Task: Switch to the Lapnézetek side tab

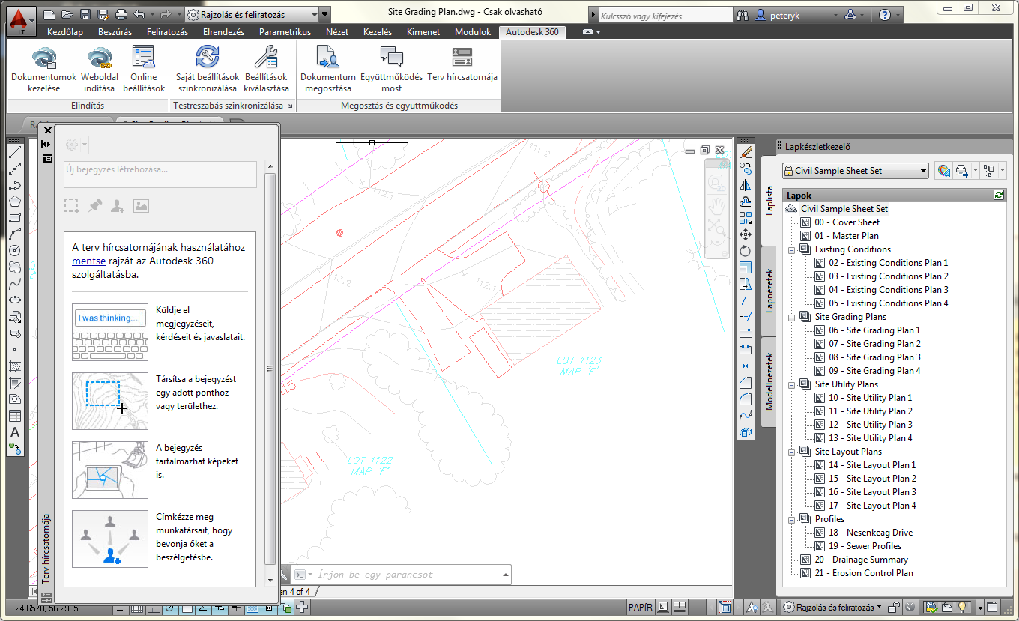Action: tap(769, 291)
